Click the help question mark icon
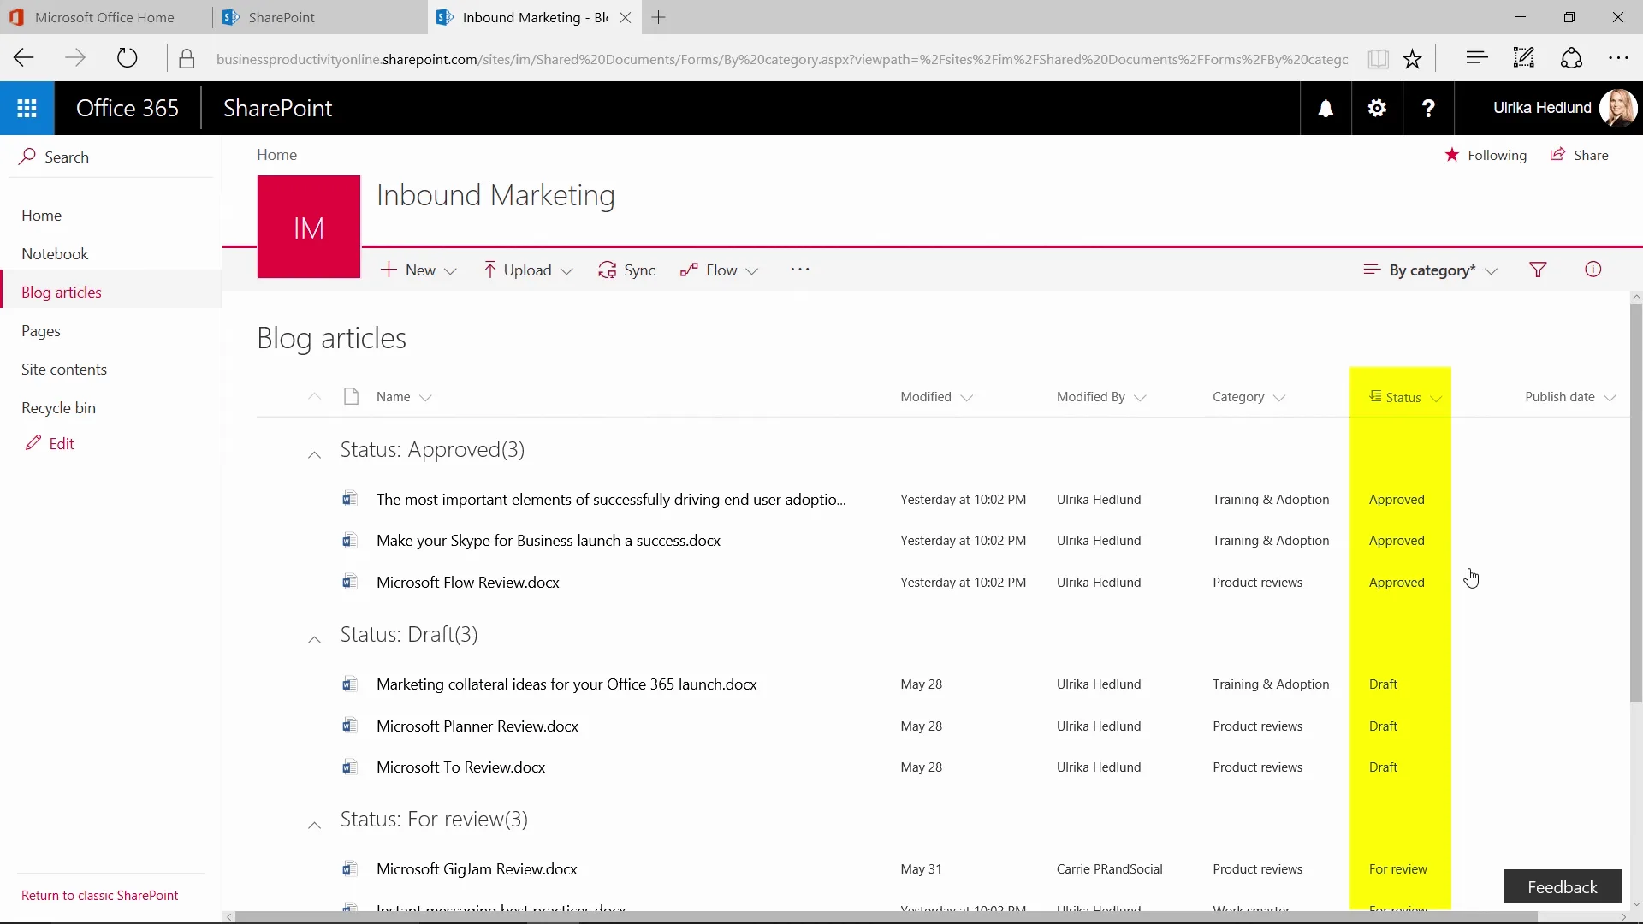Image resolution: width=1643 pixels, height=924 pixels. [1428, 109]
